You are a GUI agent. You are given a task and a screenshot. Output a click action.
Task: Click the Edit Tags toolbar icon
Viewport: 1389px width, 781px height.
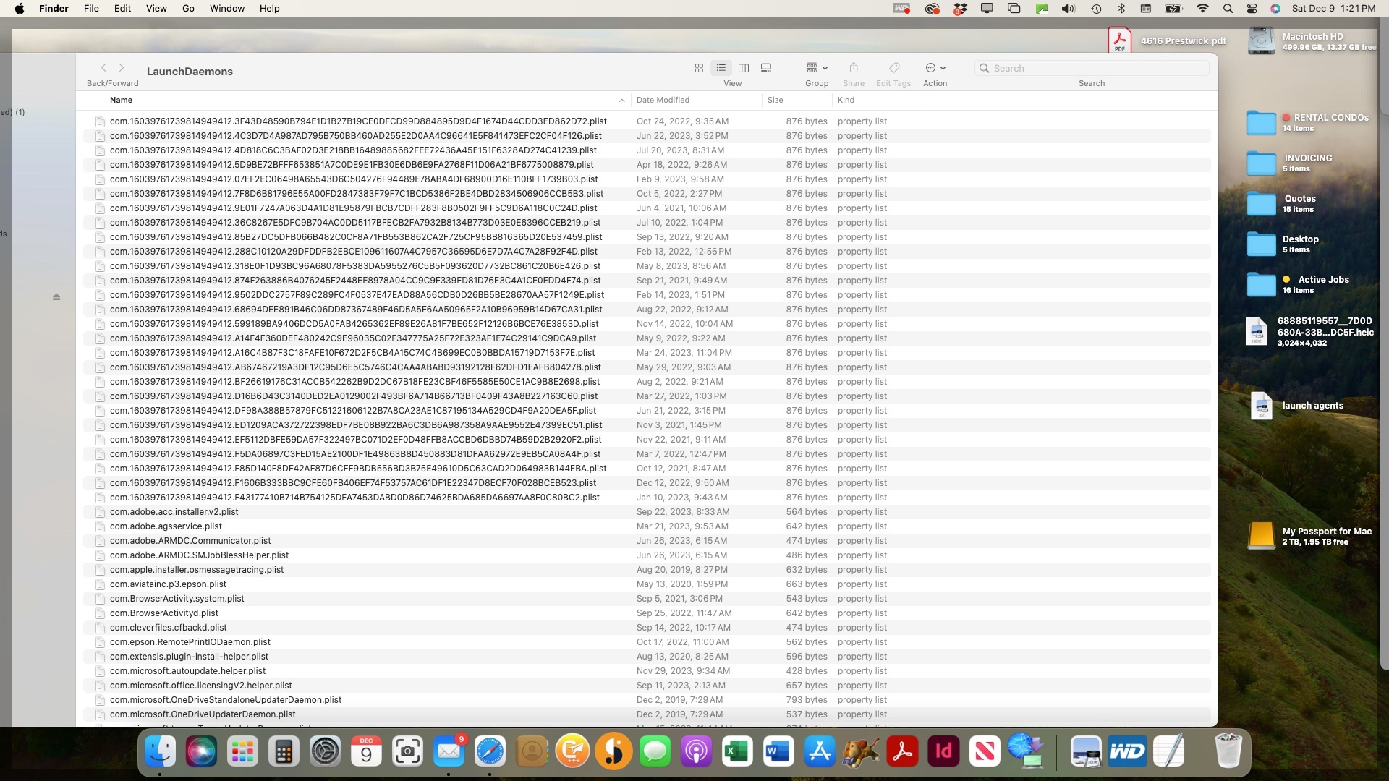coord(894,68)
